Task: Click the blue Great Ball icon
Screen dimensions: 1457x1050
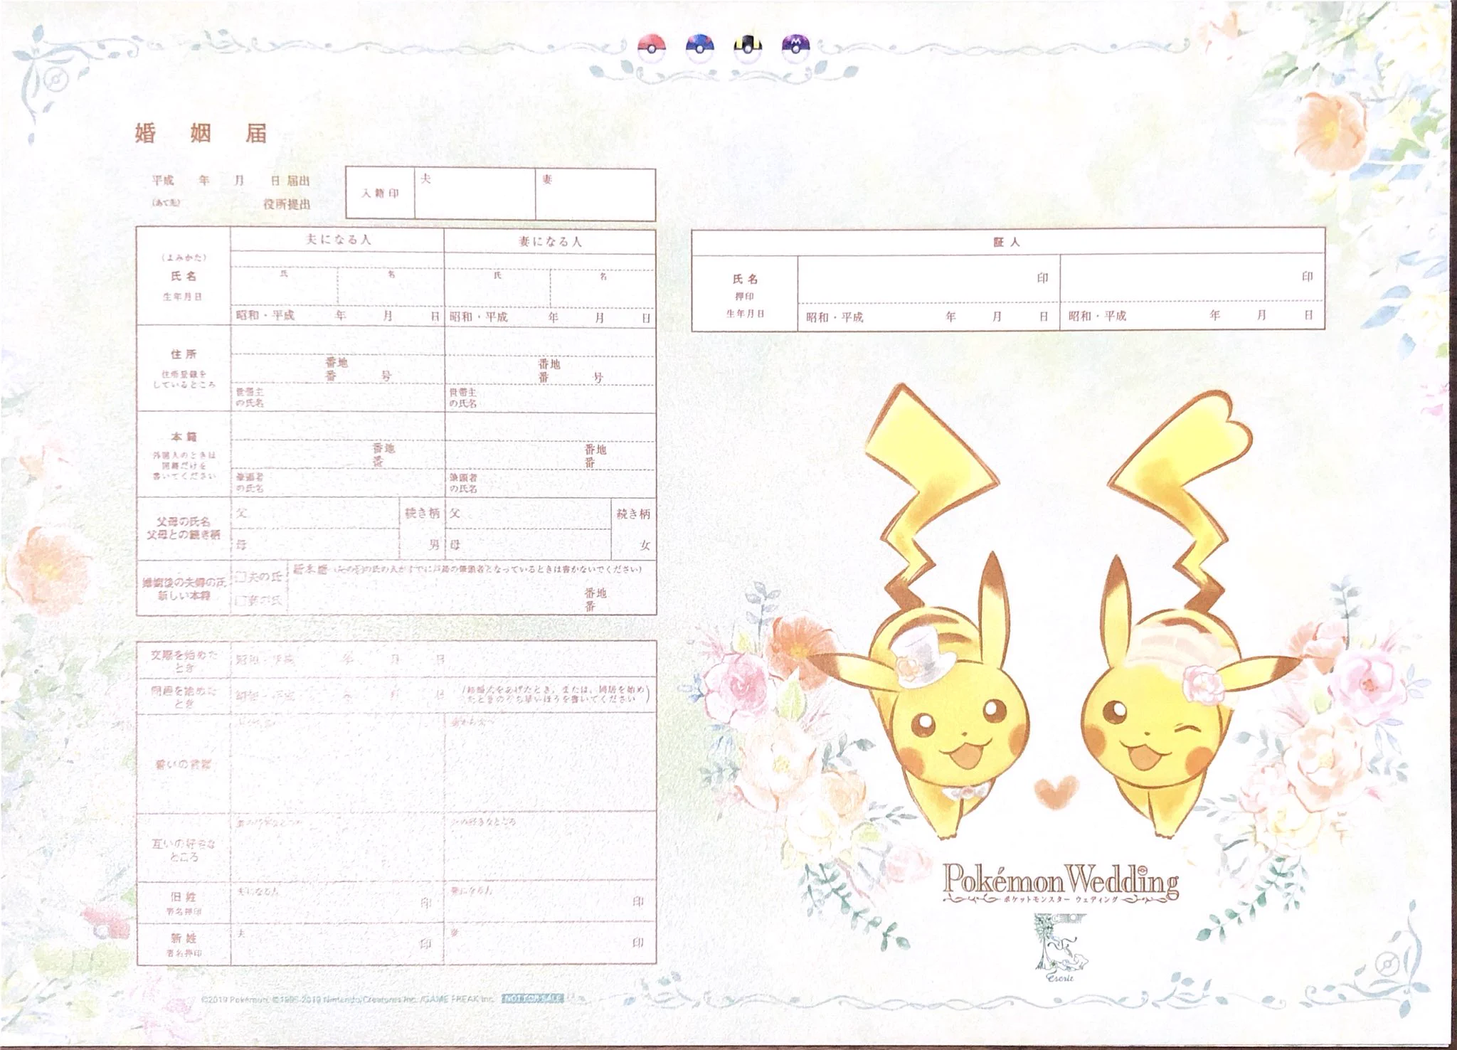Action: 699,47
